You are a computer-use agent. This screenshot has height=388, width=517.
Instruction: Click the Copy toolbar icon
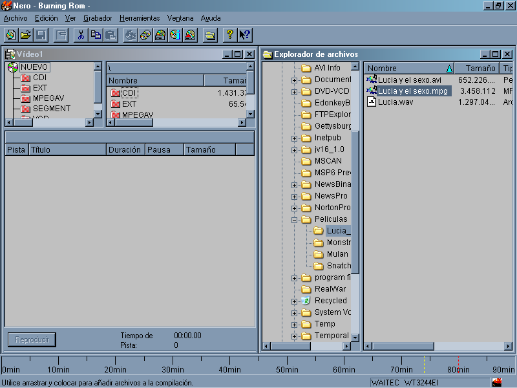[x=96, y=35]
